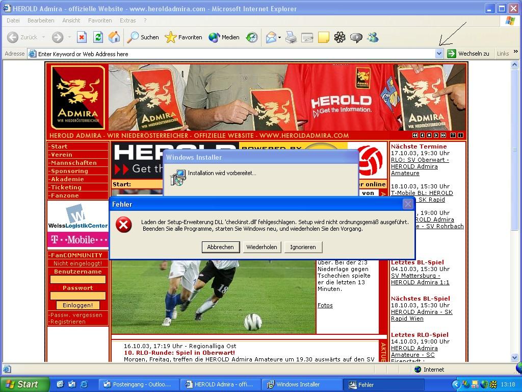This screenshot has width=522, height=392.
Task: Open the Zurück history dropdown arrow
Action: coord(44,37)
